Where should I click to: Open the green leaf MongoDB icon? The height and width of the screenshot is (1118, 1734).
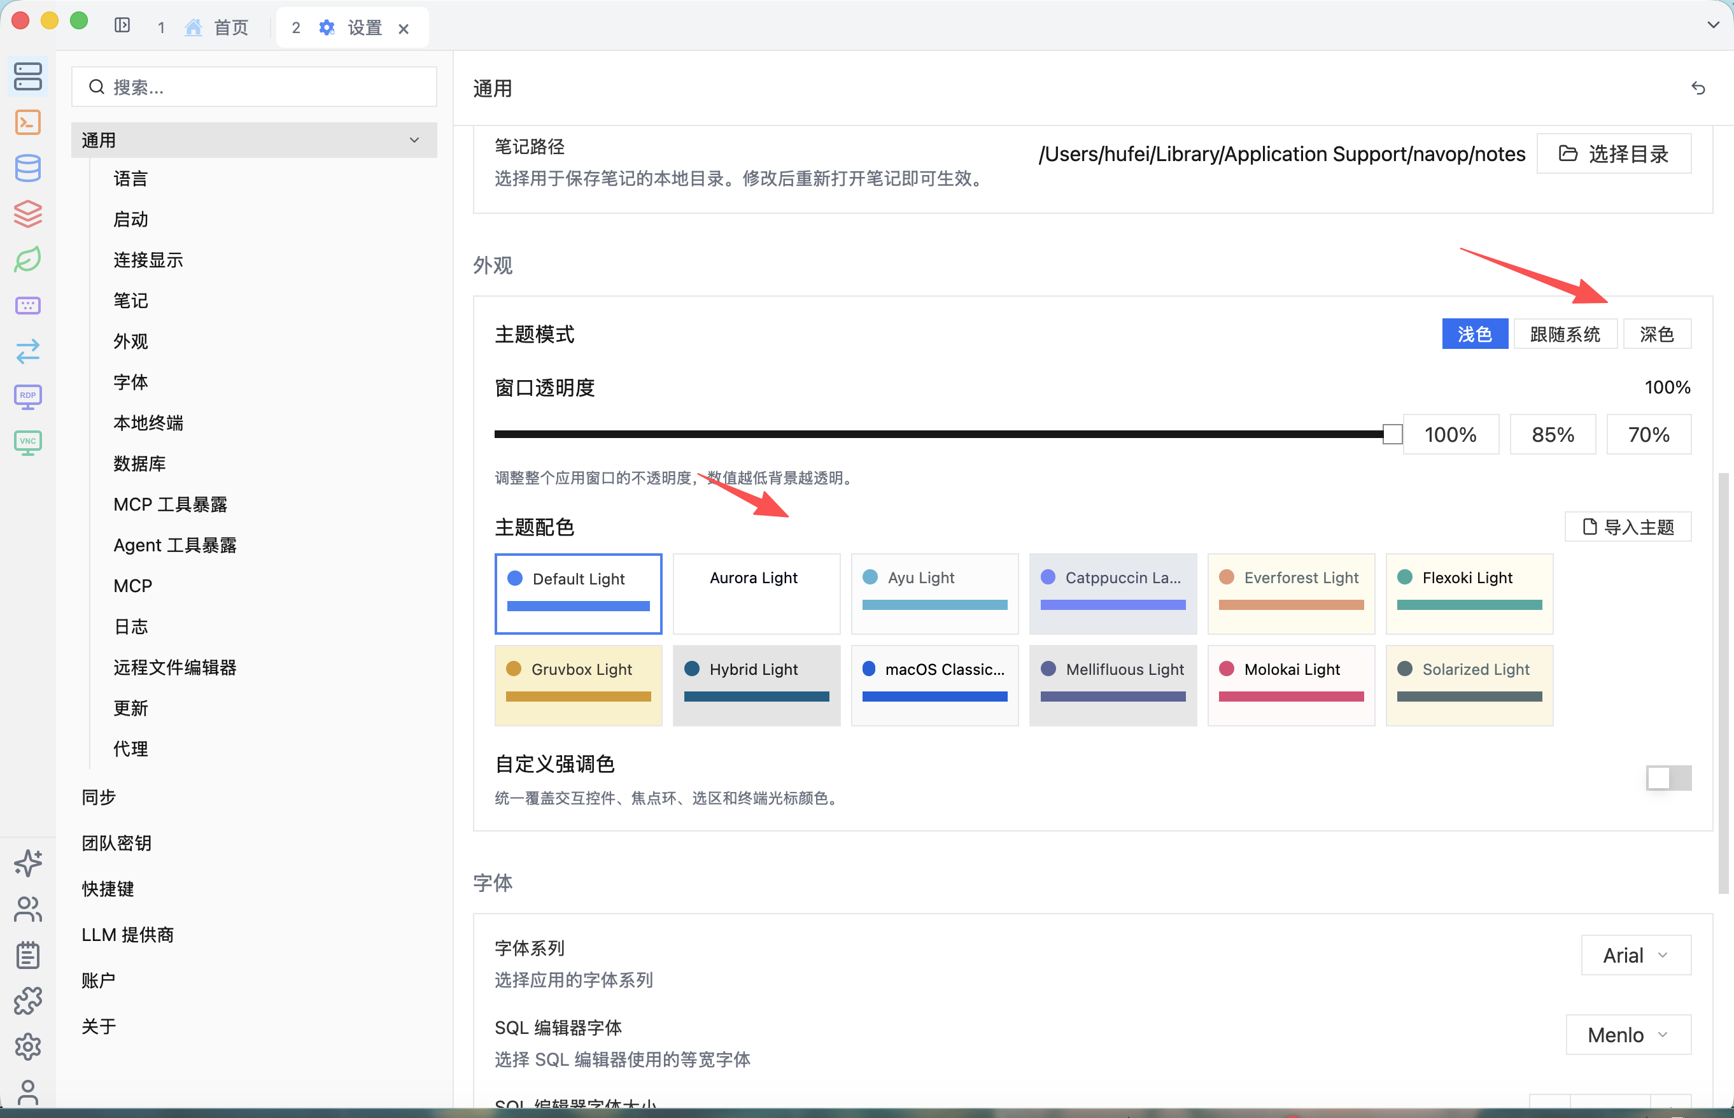[27, 259]
